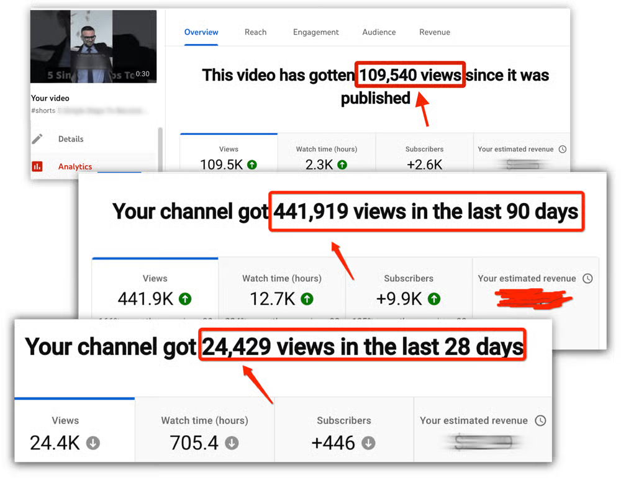621x478 pixels.
Task: Click the video thumbnail showing 0:30 duration
Action: pos(93,47)
